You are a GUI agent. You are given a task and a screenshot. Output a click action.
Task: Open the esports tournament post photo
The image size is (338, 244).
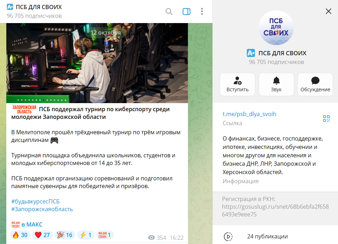(x=97, y=63)
